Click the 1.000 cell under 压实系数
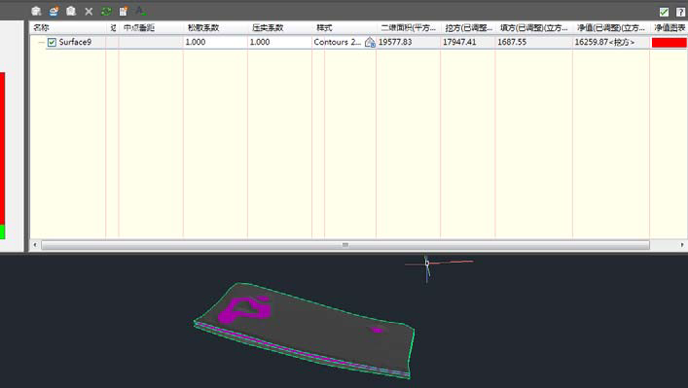This screenshot has height=388, width=688. coord(279,42)
